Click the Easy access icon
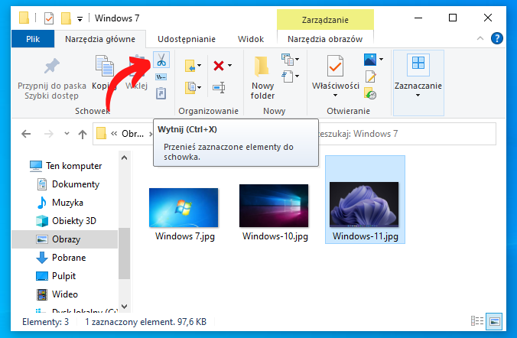Screen dimensions: 517x338 tap(288, 76)
